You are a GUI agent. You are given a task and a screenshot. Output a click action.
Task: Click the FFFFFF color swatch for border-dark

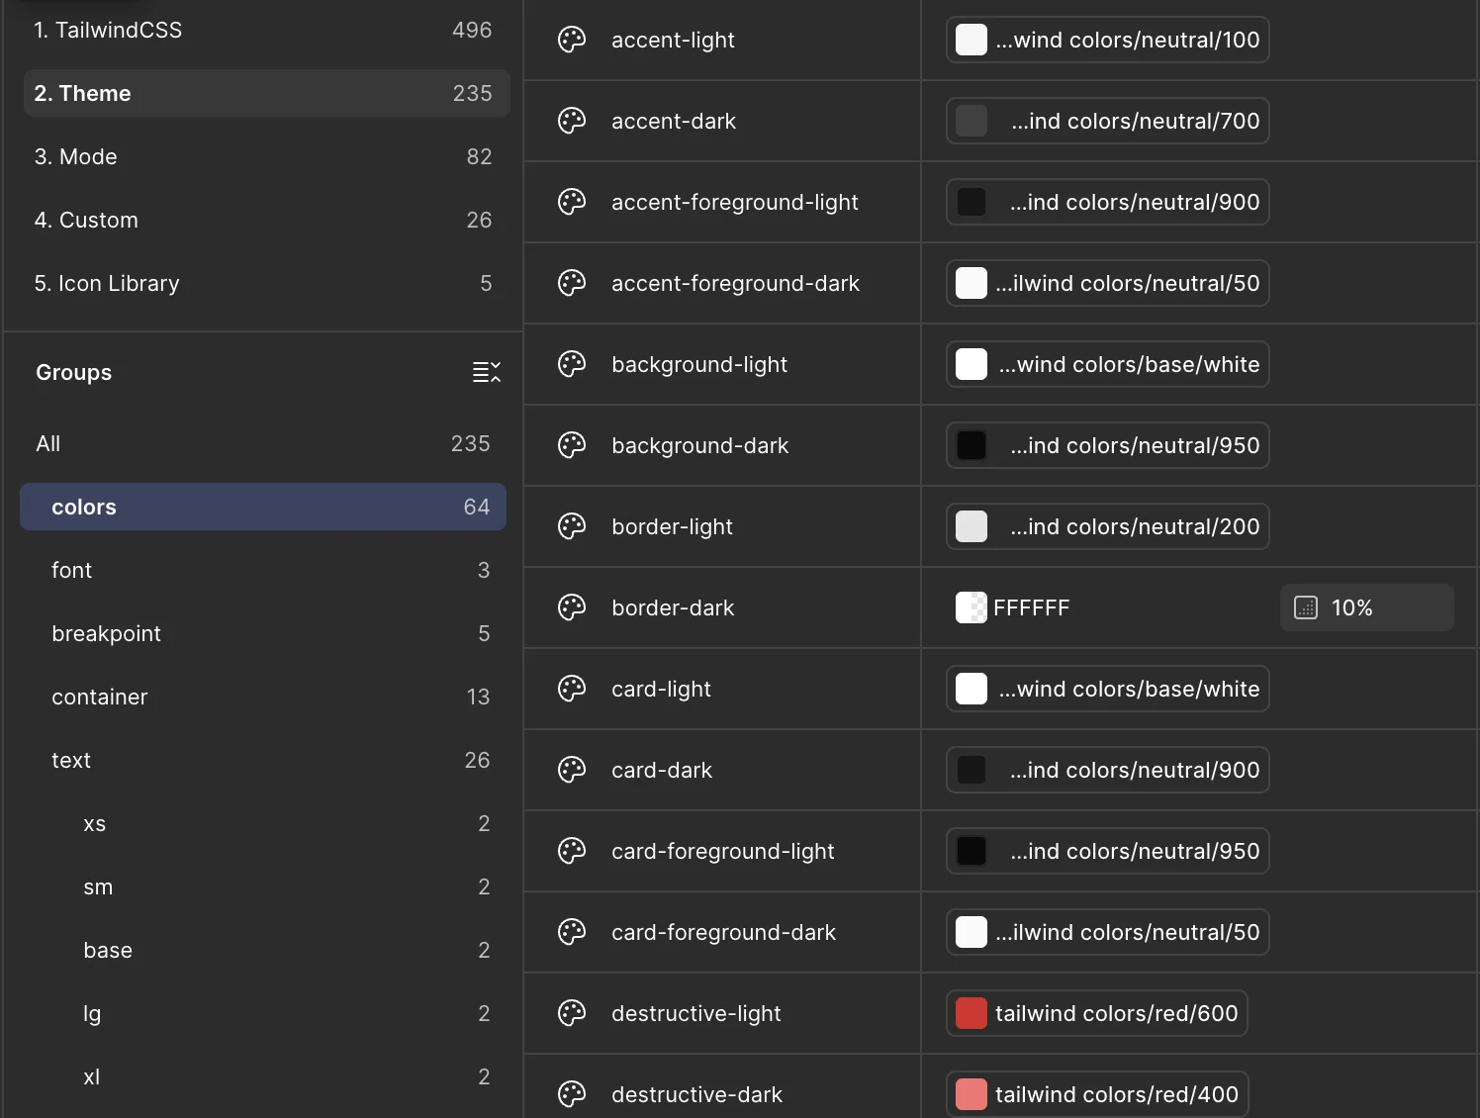point(971,607)
